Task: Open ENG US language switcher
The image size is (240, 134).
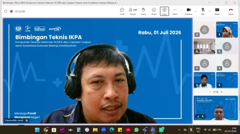Action: point(198,130)
